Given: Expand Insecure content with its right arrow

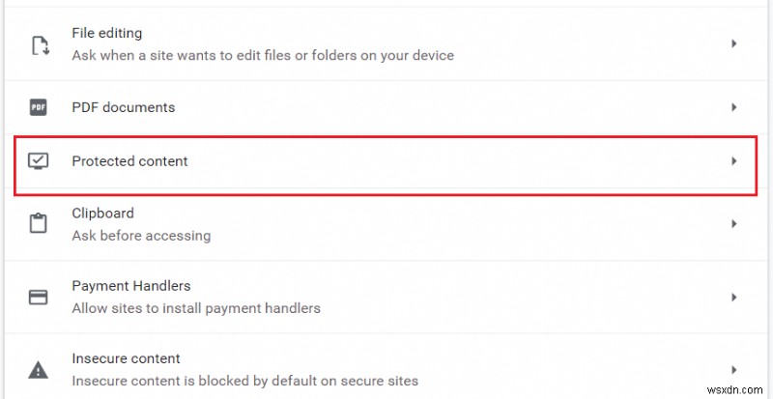Looking at the screenshot, I should coord(734,369).
